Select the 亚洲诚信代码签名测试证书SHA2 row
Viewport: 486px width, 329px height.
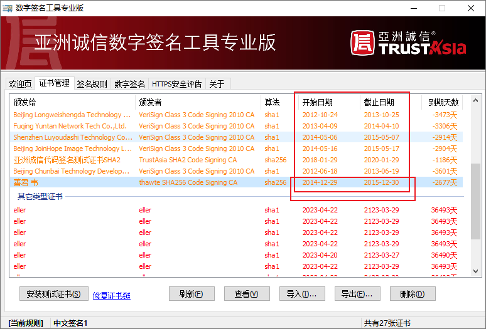(236, 160)
